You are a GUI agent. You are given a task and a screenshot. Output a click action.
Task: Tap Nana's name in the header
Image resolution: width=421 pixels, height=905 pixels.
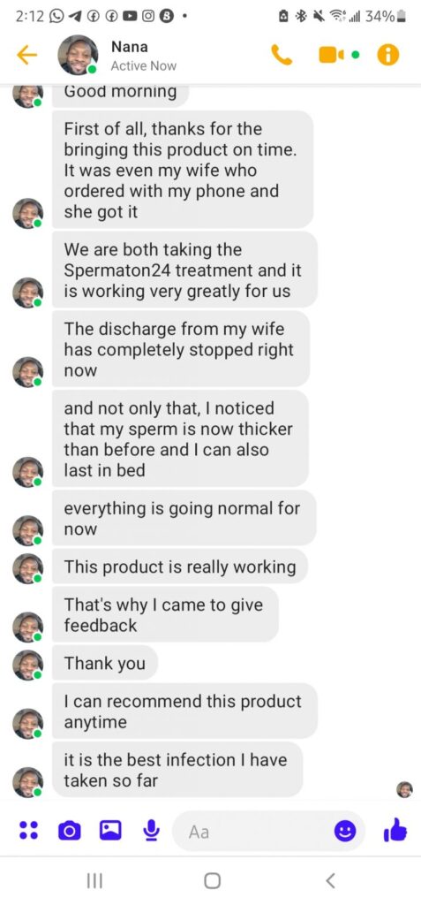point(129,47)
